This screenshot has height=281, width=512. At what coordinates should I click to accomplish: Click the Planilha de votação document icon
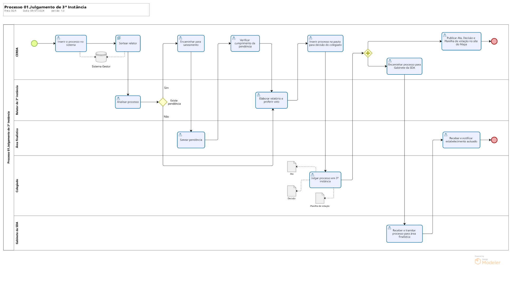pos(320,198)
